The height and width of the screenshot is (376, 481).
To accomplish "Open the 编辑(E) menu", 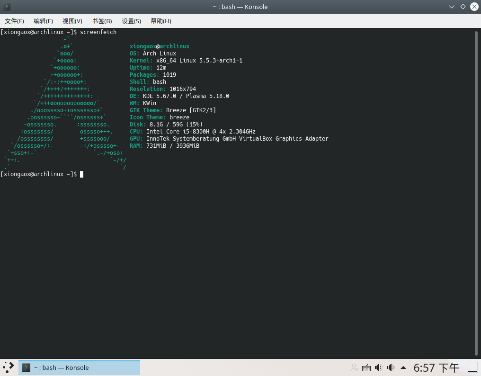I will pos(43,21).
